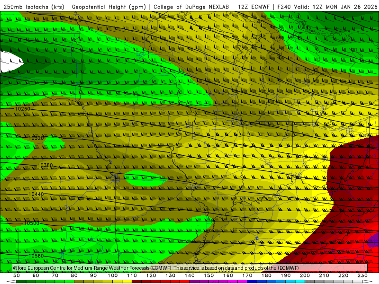This screenshot has height=284, width=379.
Task: Click the 10320 height contour label
Action: point(36,138)
